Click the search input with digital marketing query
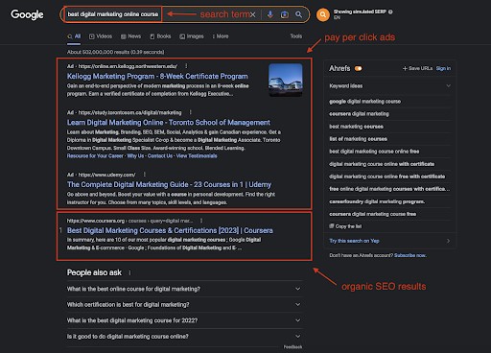The height and width of the screenshot is (353, 491). pos(113,14)
